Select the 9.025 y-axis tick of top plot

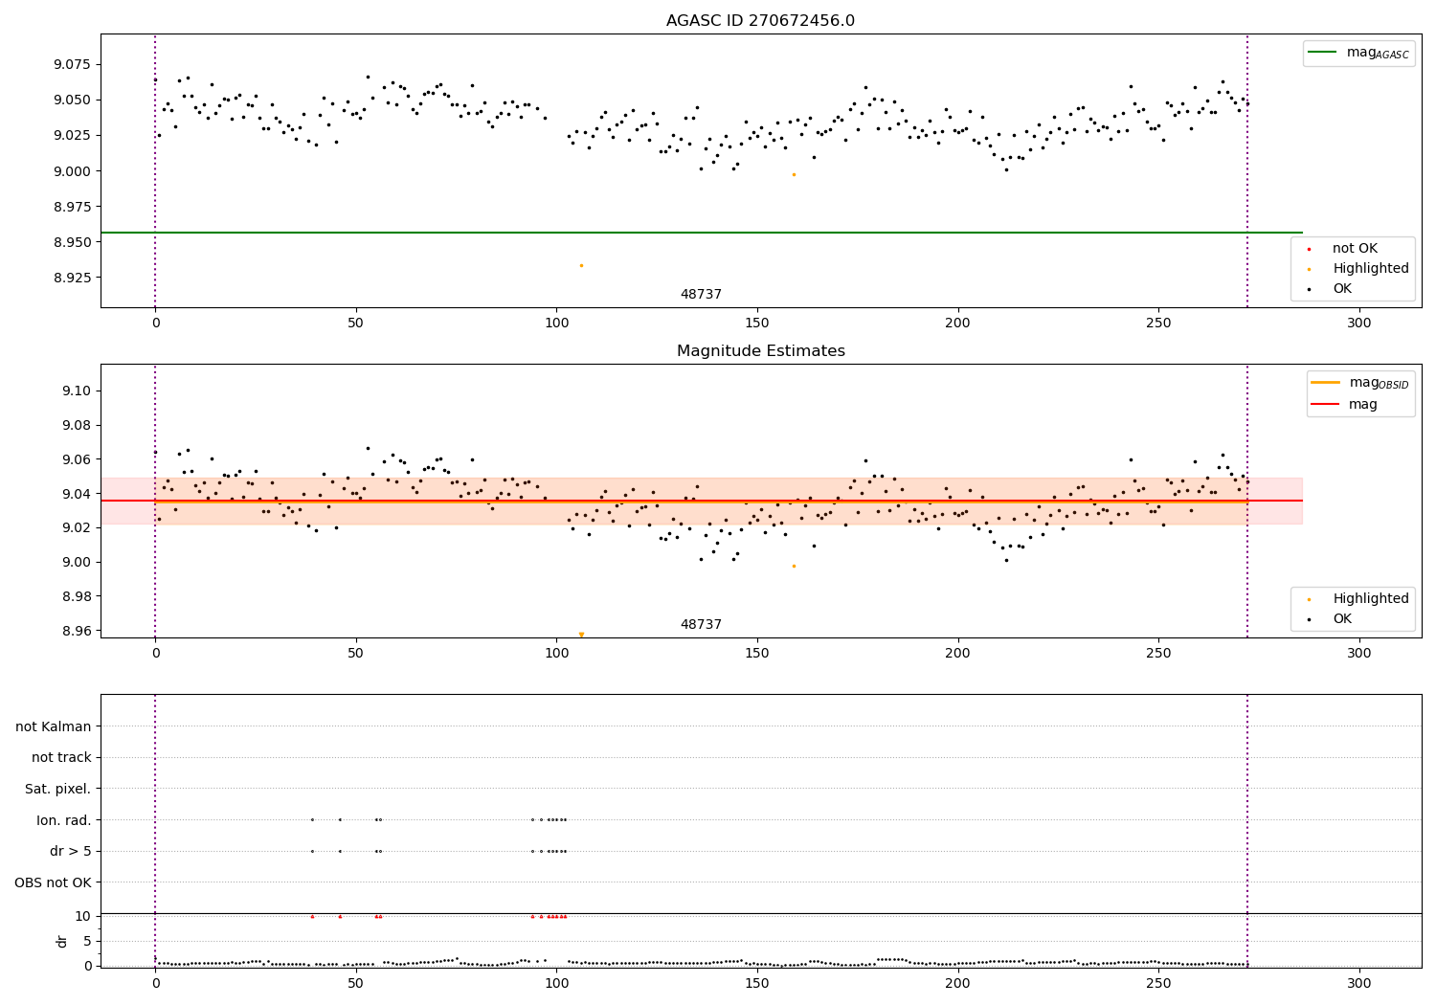(72, 136)
